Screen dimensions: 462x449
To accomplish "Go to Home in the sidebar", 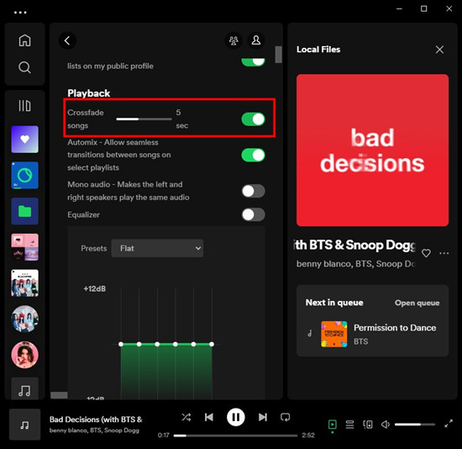I will pyautogui.click(x=24, y=40).
